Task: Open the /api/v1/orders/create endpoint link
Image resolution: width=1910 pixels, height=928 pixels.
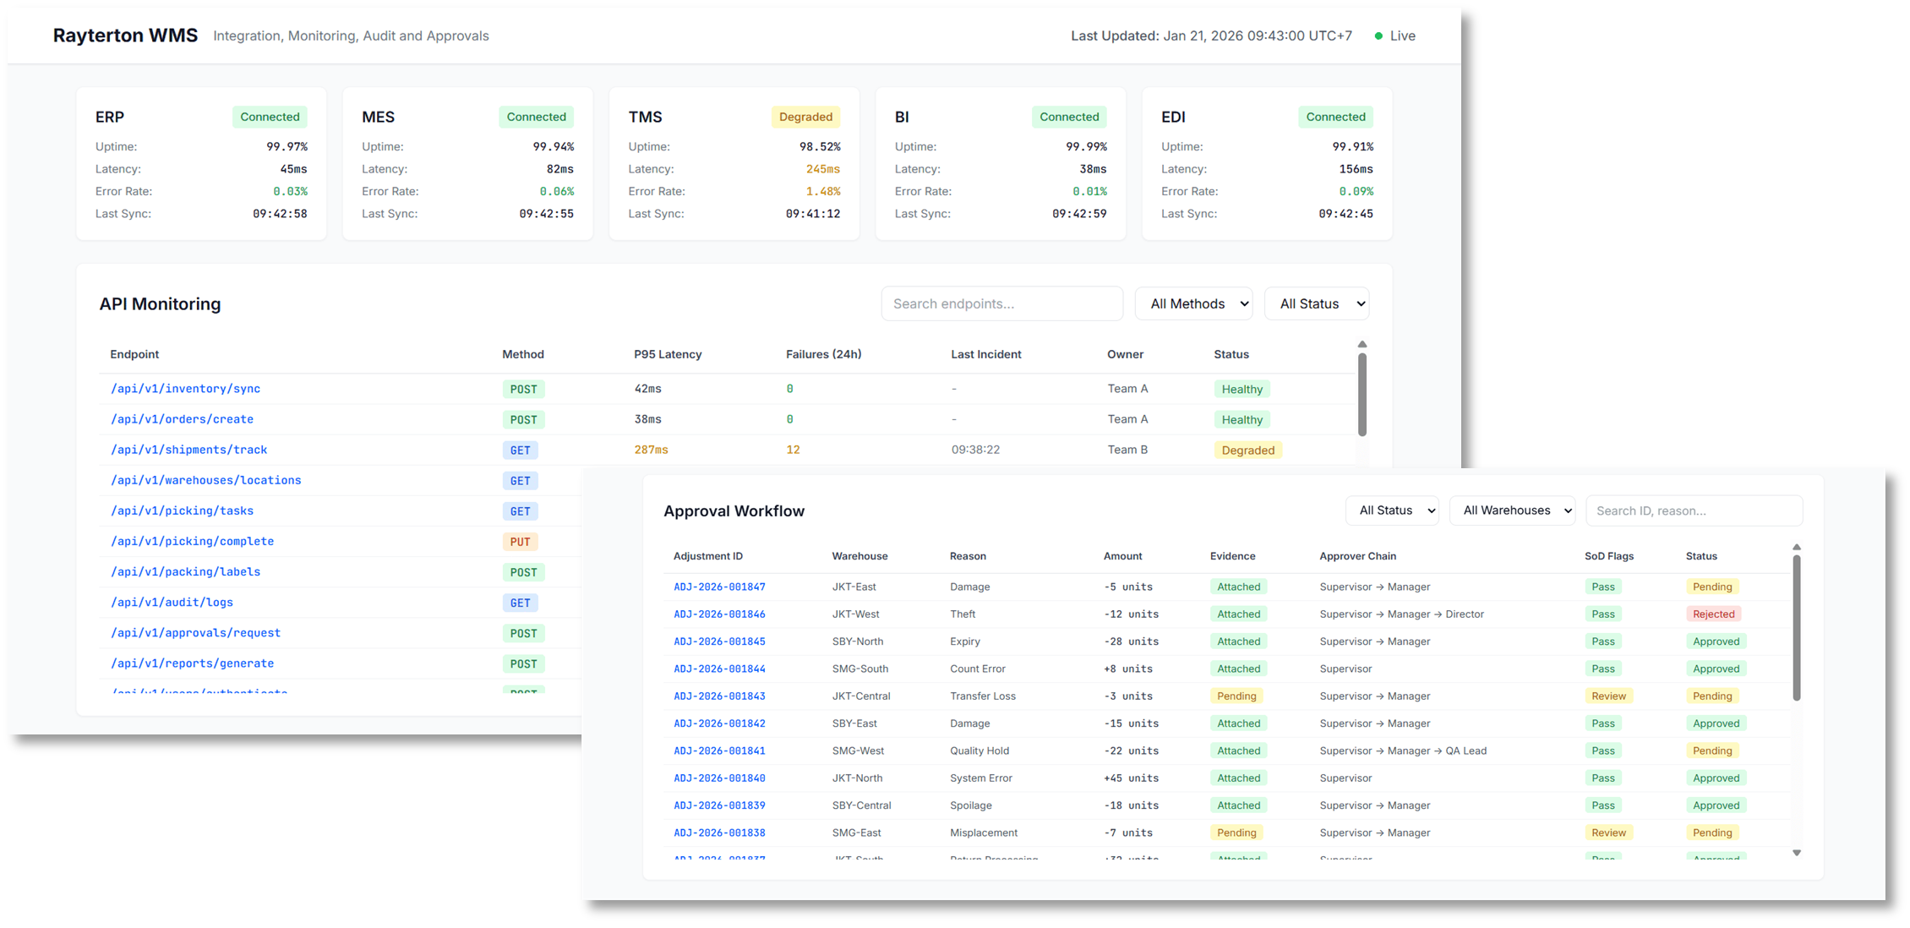Action: (182, 419)
